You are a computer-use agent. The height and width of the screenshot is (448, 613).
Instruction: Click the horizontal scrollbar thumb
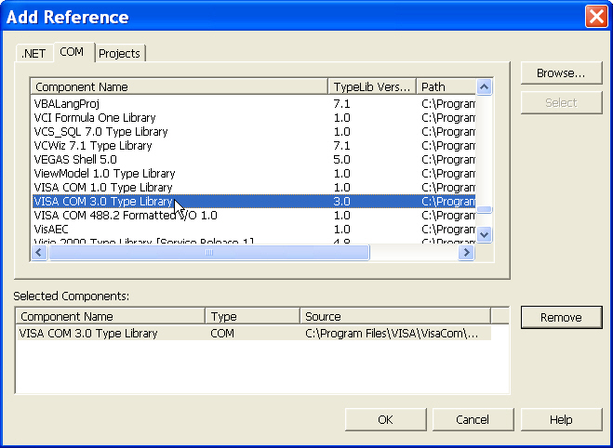(x=208, y=252)
